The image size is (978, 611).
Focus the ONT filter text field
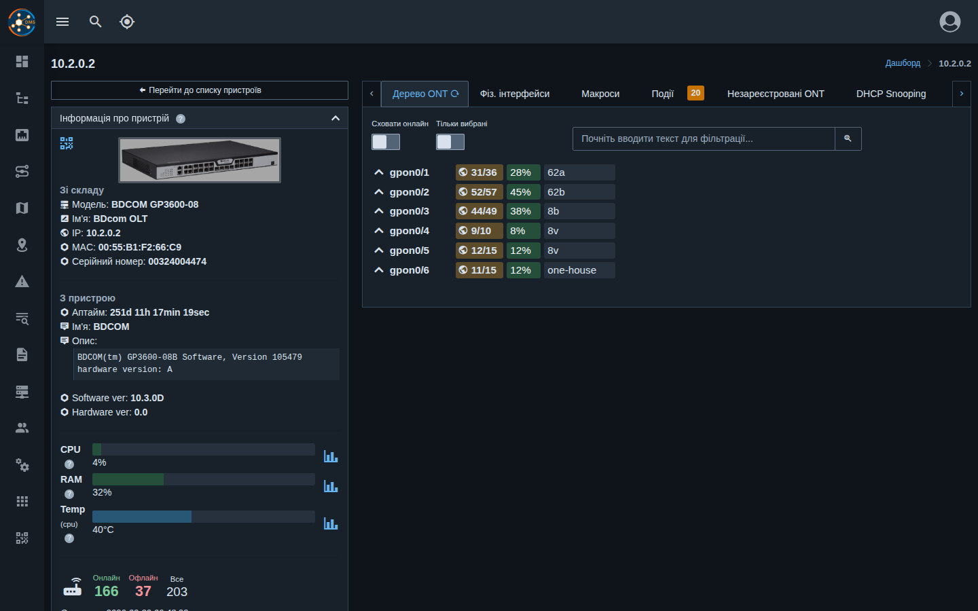704,138
